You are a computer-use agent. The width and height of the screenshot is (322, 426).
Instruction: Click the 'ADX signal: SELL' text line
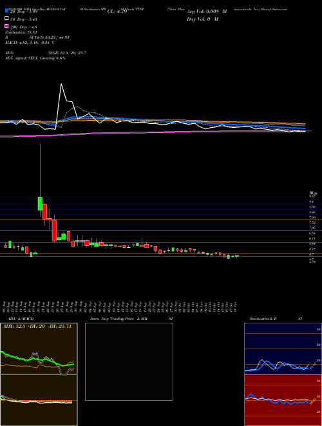[35, 58]
